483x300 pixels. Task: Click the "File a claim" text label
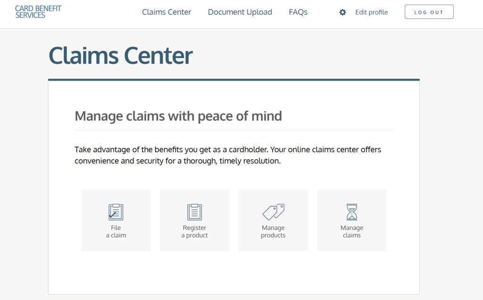pyautogui.click(x=116, y=232)
